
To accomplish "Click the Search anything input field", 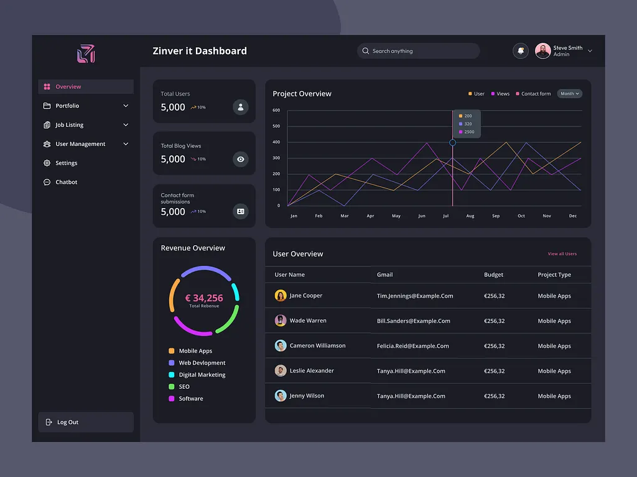I will pyautogui.click(x=417, y=51).
